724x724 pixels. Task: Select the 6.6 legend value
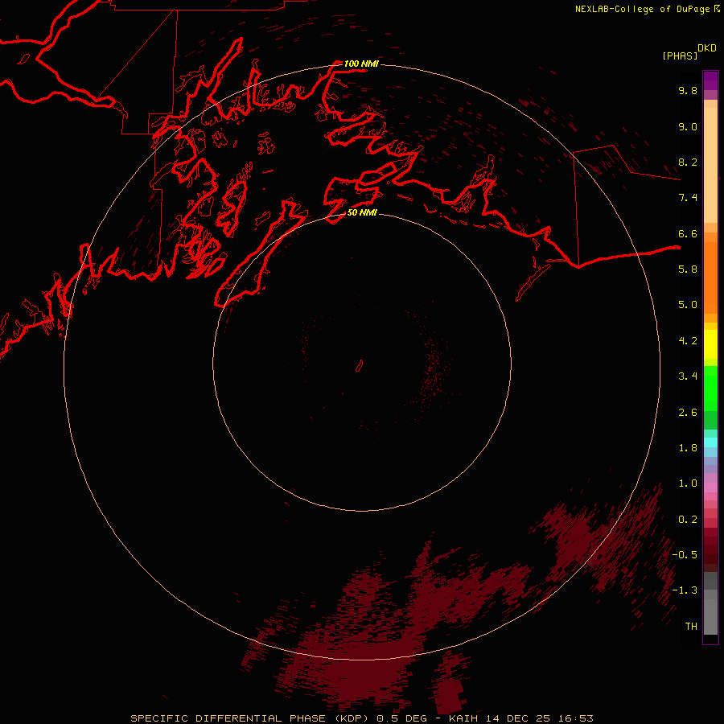click(x=688, y=233)
